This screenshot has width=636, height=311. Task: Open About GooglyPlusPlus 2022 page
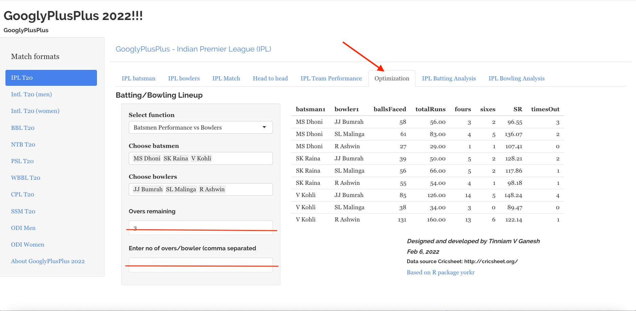48,261
